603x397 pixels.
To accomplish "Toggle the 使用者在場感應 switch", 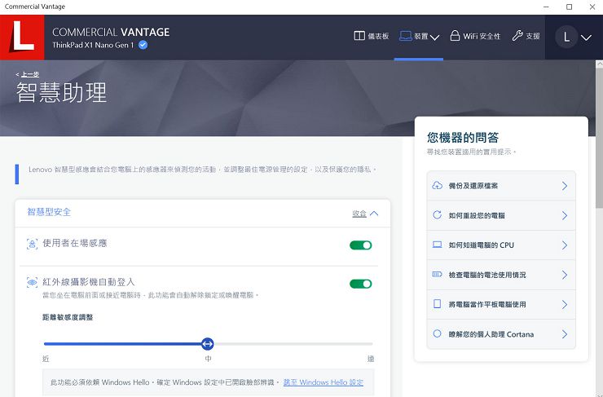I will pyautogui.click(x=361, y=245).
